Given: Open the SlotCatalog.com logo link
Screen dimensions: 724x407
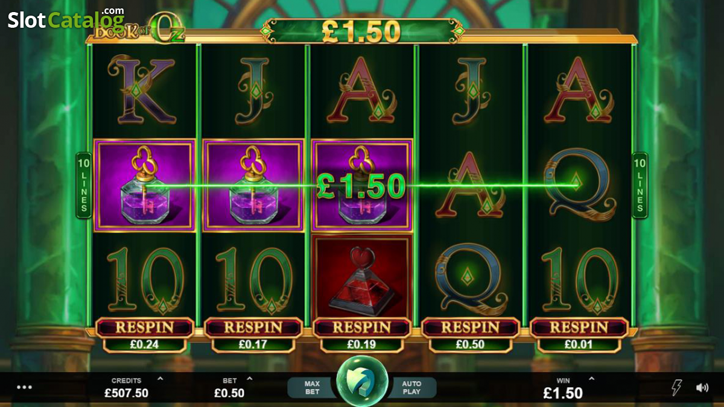Looking at the screenshot, I should pos(66,18).
